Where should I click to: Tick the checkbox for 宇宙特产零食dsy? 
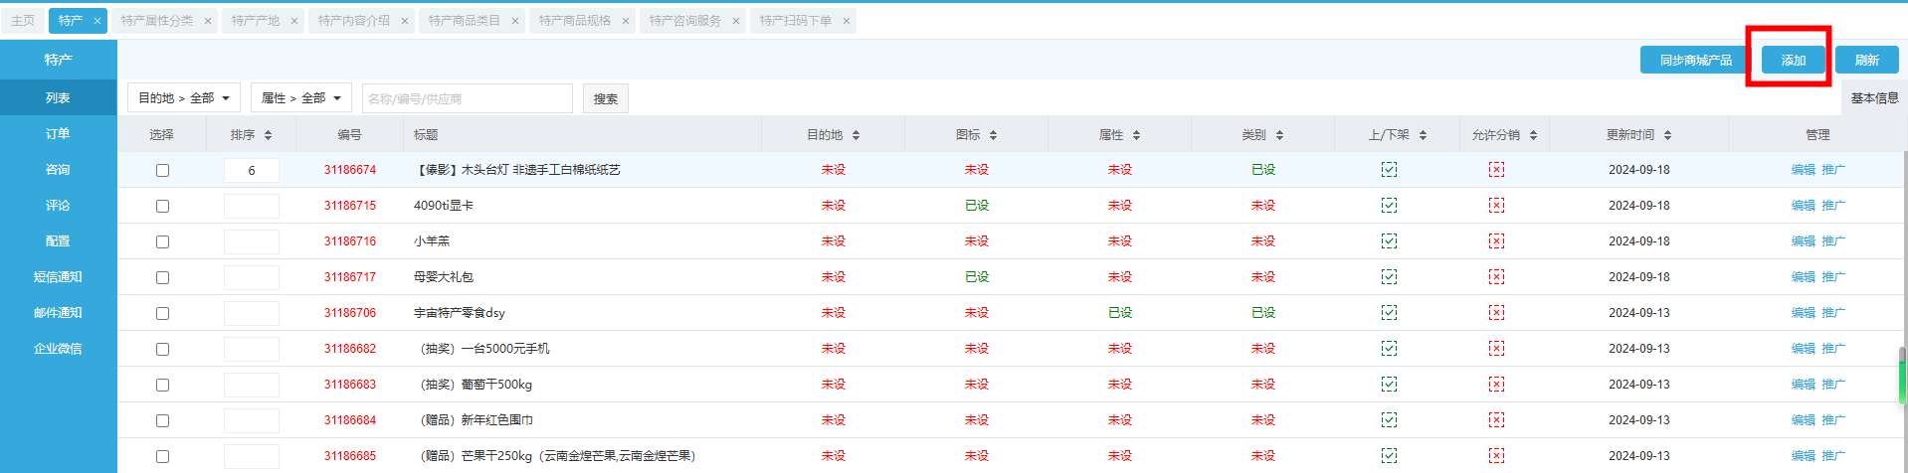point(162,314)
